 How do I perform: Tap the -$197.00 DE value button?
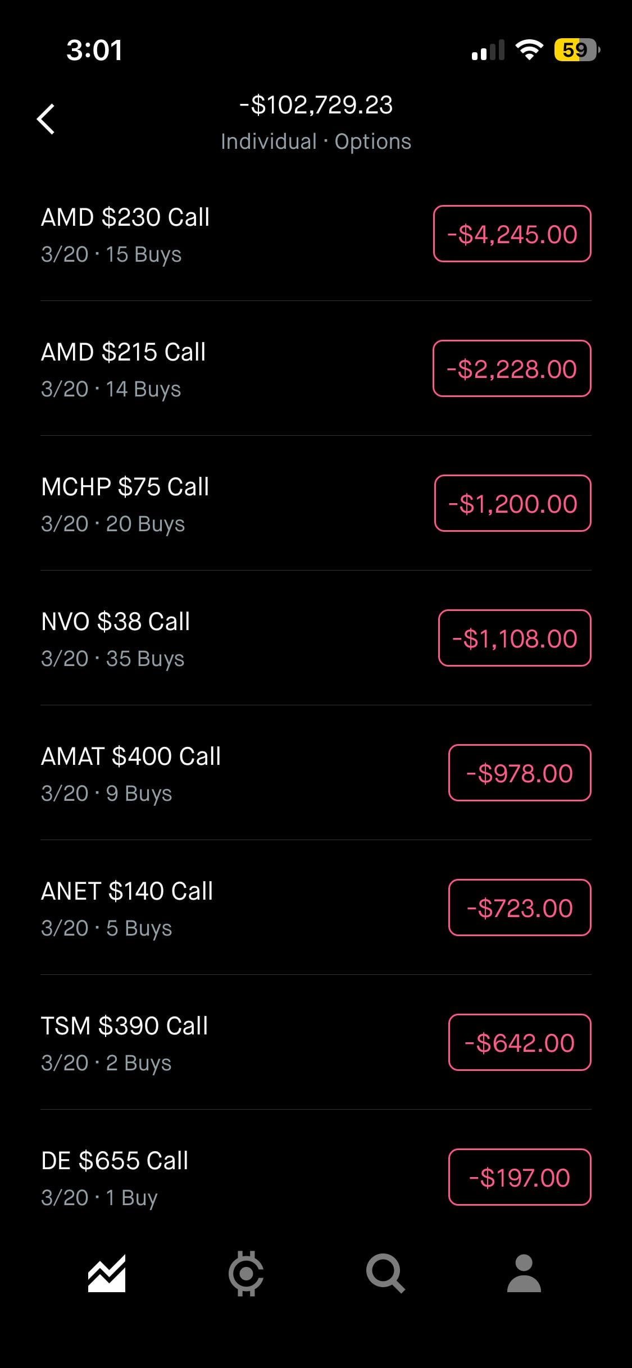(520, 1177)
